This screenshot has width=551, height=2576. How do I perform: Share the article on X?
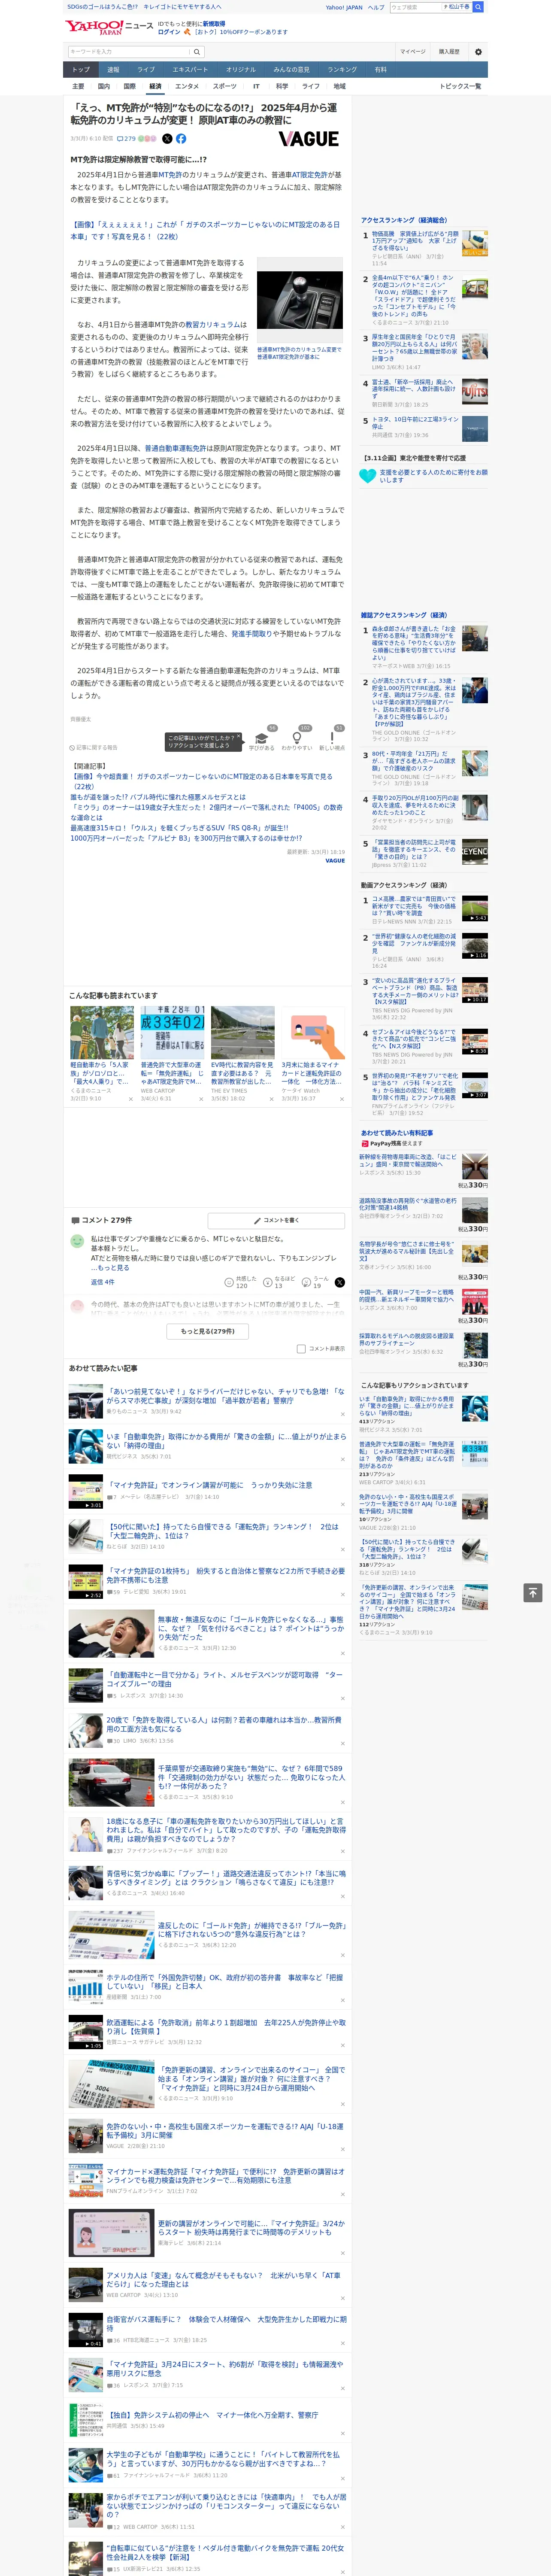click(167, 139)
